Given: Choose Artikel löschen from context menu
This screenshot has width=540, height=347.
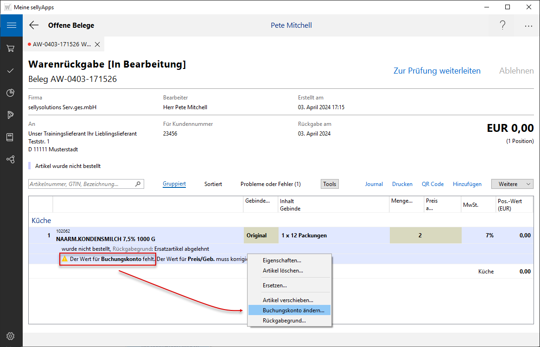Looking at the screenshot, I should click(x=283, y=271).
